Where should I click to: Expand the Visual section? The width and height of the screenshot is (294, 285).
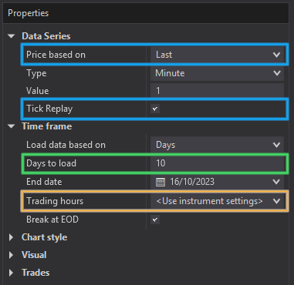click(11, 255)
